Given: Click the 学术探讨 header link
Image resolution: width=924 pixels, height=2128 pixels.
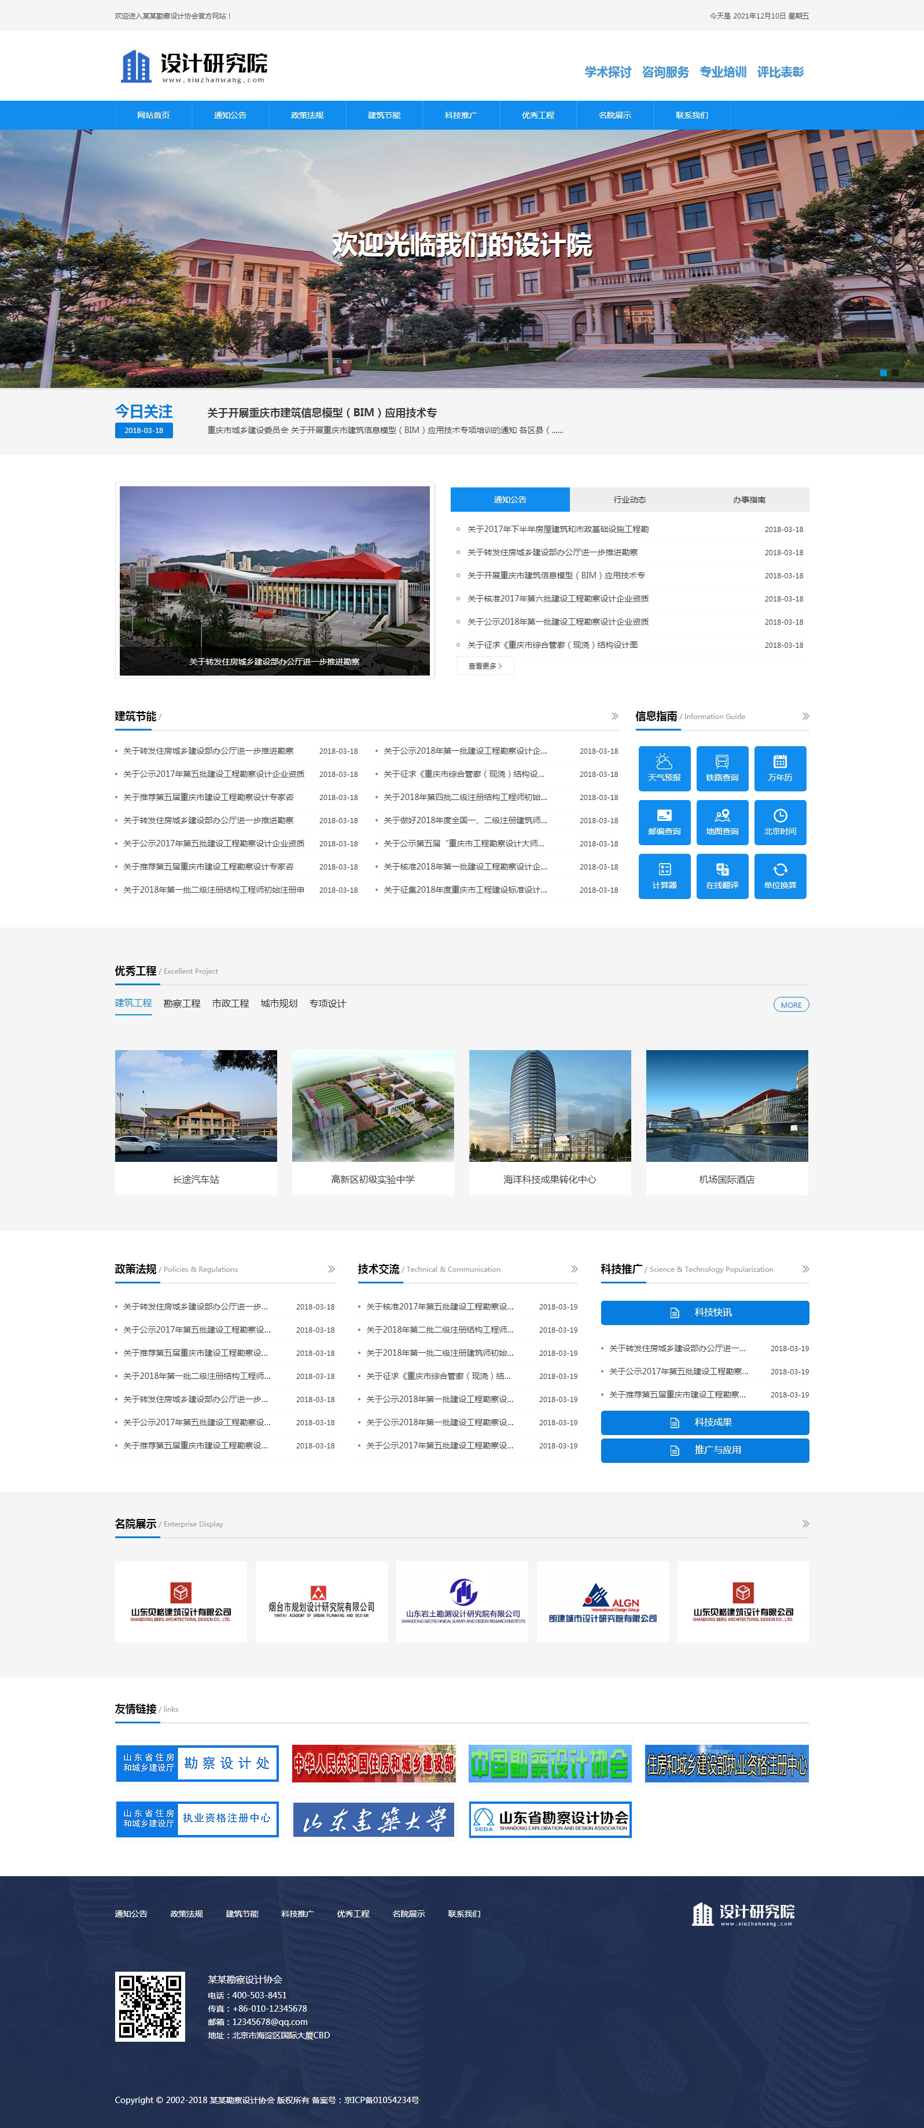Looking at the screenshot, I should [x=608, y=72].
